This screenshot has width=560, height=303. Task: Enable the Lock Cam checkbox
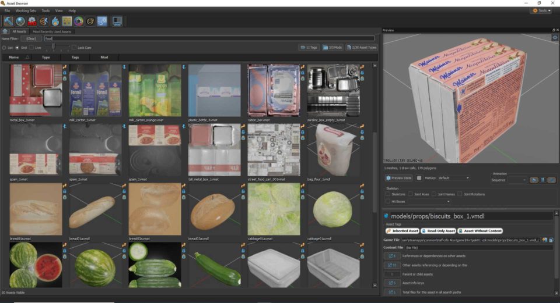[x=74, y=47]
